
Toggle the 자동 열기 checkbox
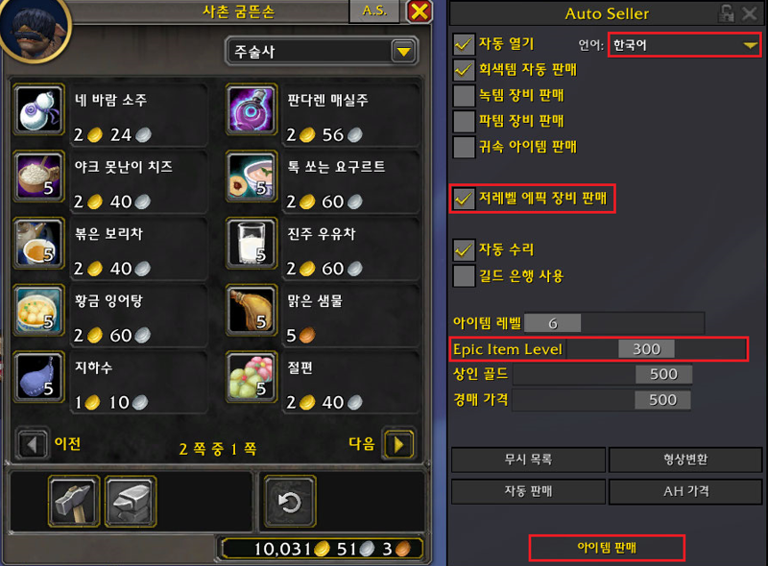coord(464,44)
